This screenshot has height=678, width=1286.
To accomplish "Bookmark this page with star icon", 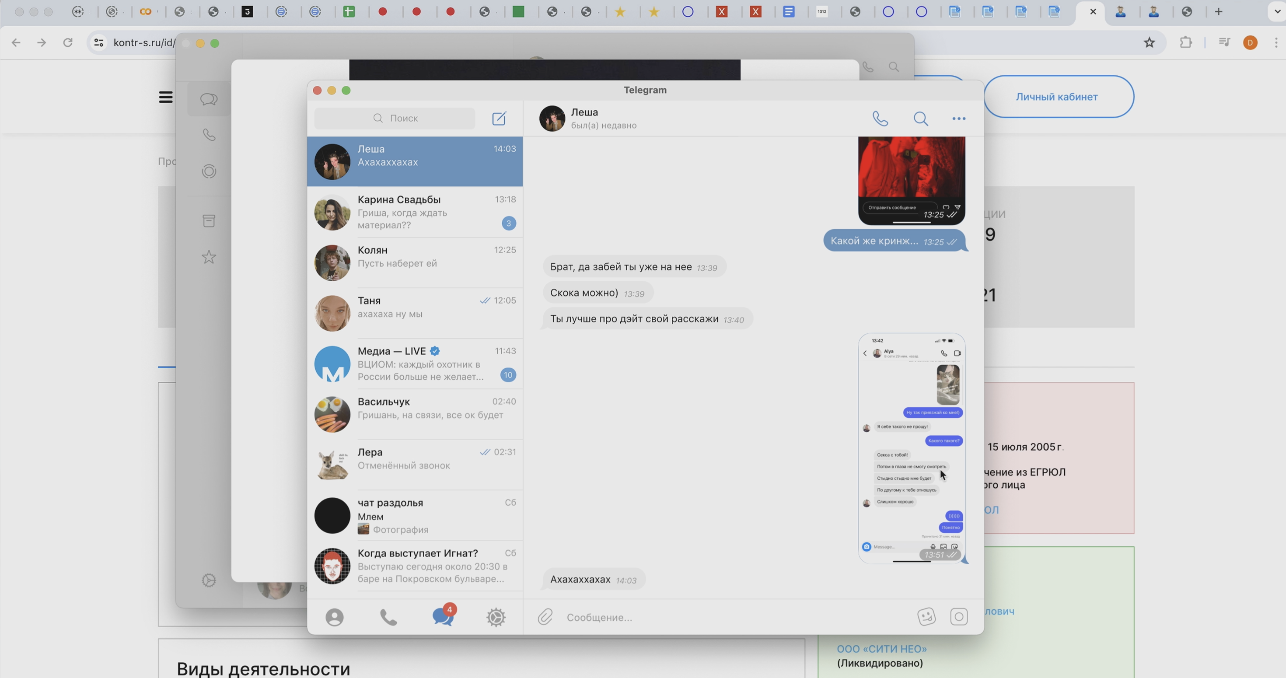I will (1149, 42).
